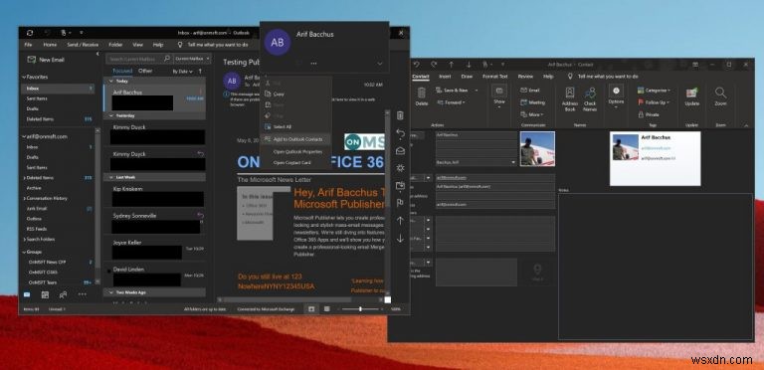Click the mark read envelope icon beside reading pane
The width and height of the screenshot is (764, 370).
pos(400,150)
